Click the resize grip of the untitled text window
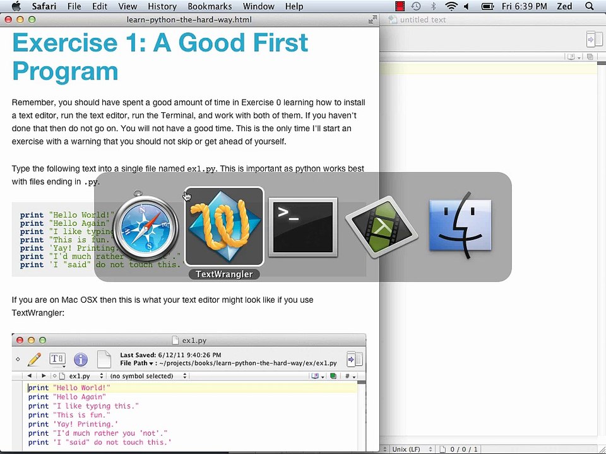The image size is (606, 454). (602, 450)
